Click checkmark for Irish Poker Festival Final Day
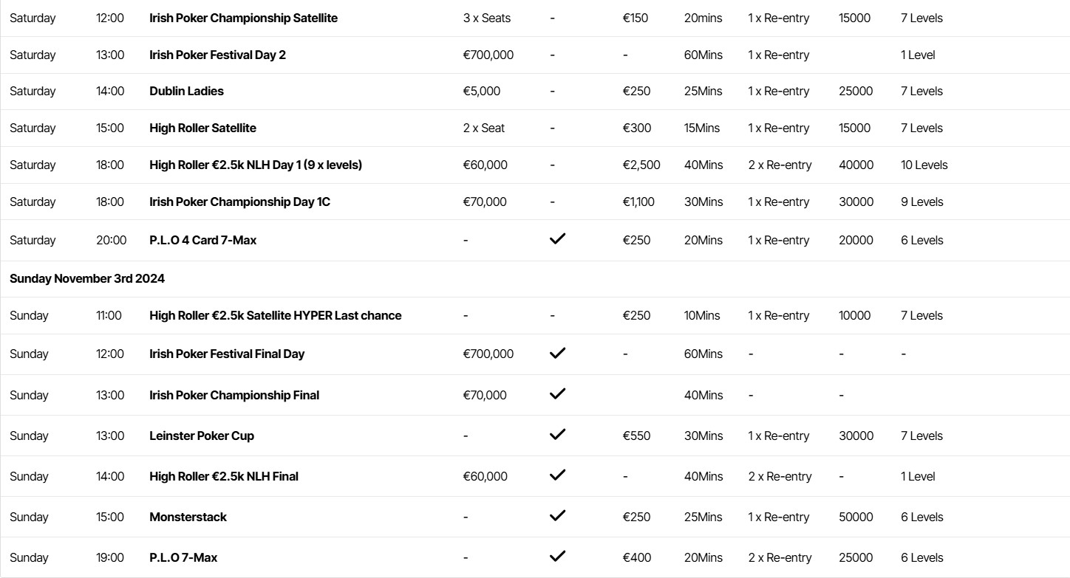The width and height of the screenshot is (1070, 578). pyautogui.click(x=558, y=353)
